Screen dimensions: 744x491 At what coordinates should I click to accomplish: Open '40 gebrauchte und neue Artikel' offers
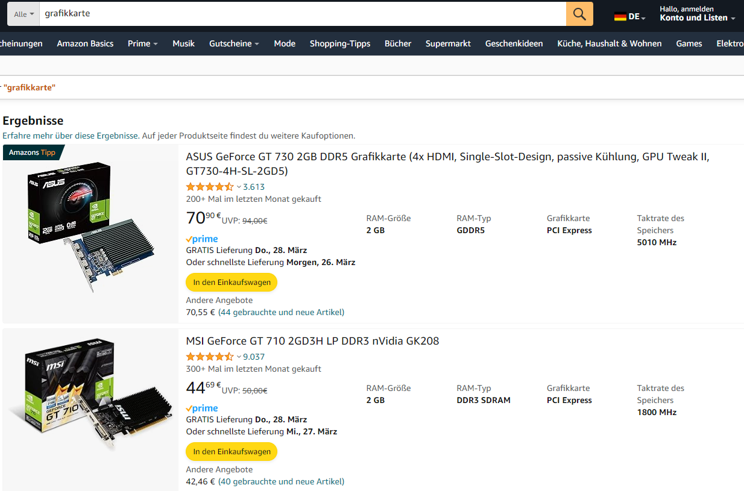coord(281,481)
